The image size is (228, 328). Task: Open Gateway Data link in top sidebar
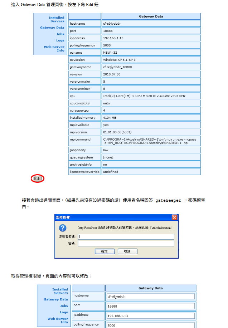click(x=52, y=28)
